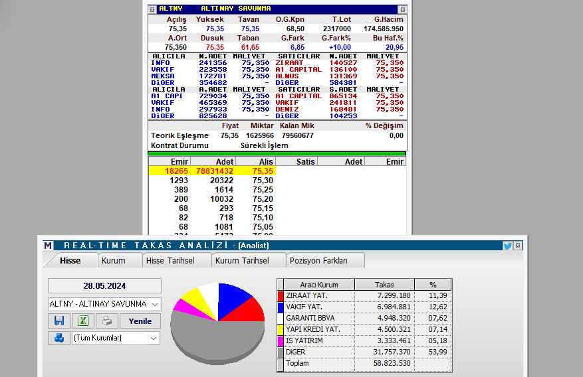583x377 pixels.
Task: Select the 75,15 bid price row
Action: click(x=212, y=208)
